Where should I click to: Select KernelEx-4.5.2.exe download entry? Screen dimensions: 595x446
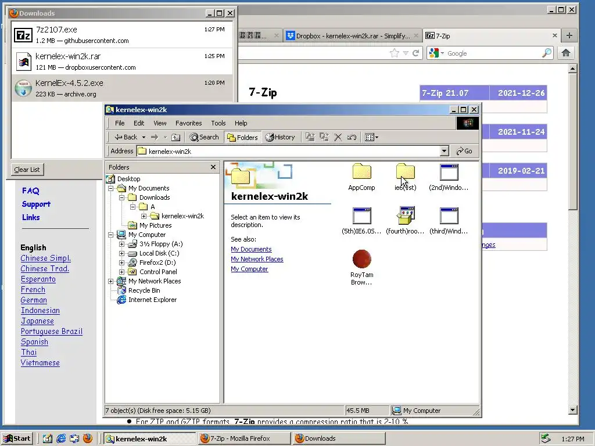click(x=122, y=88)
